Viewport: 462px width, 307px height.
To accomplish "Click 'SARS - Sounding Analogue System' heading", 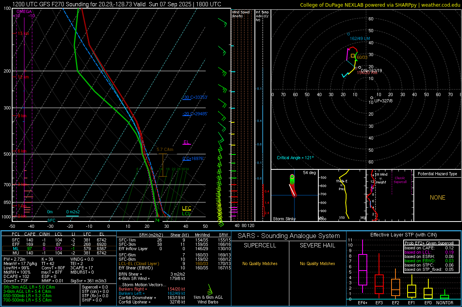I will pos(289,236).
